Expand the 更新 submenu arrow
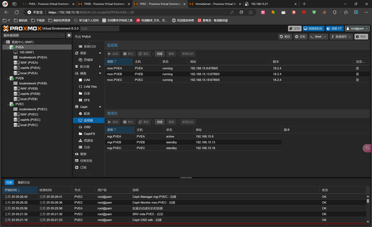Image resolution: width=372 pixels, height=227 pixels. [x=100, y=53]
